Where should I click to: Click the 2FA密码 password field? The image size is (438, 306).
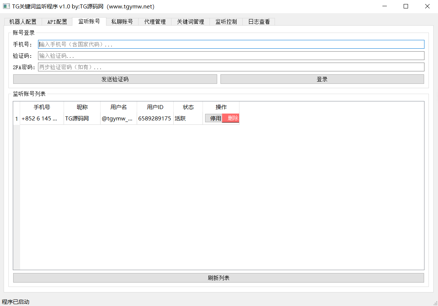[231, 67]
